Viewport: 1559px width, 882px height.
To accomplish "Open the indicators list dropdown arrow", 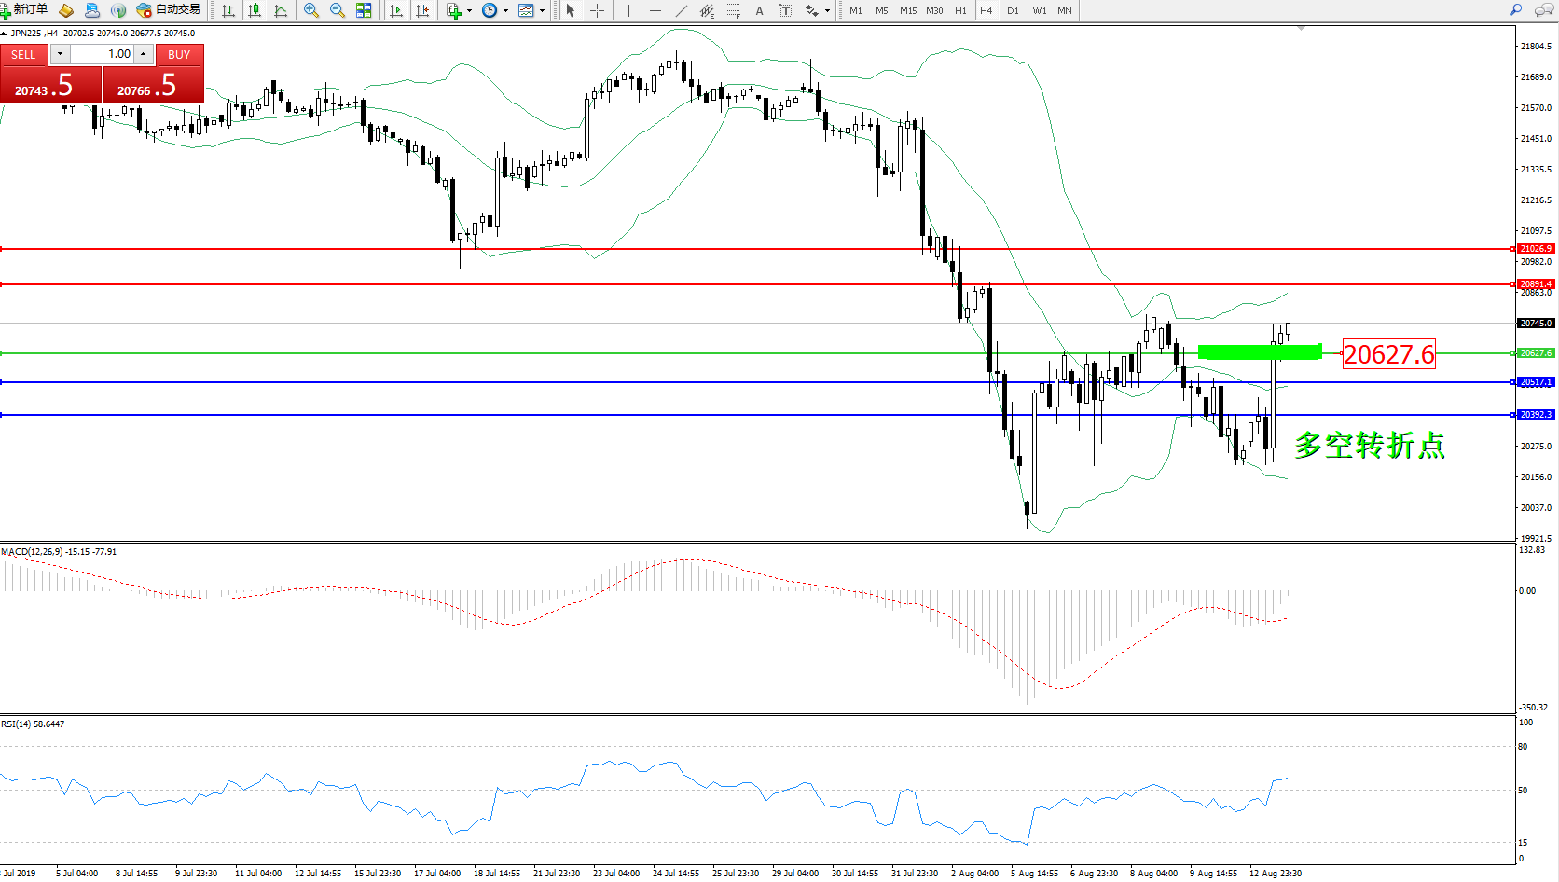I will (469, 11).
